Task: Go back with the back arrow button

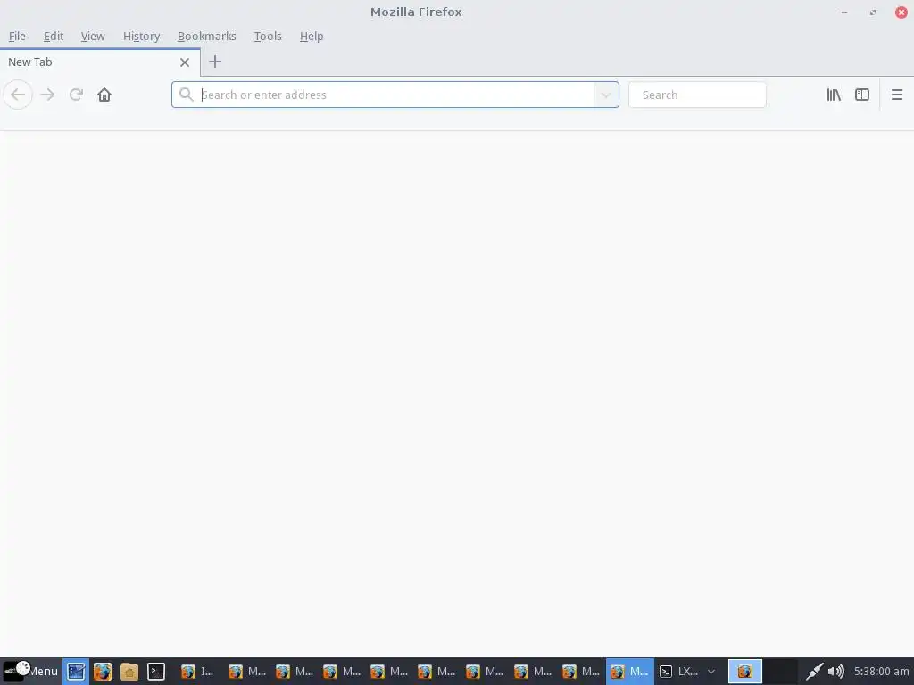Action: tap(18, 95)
